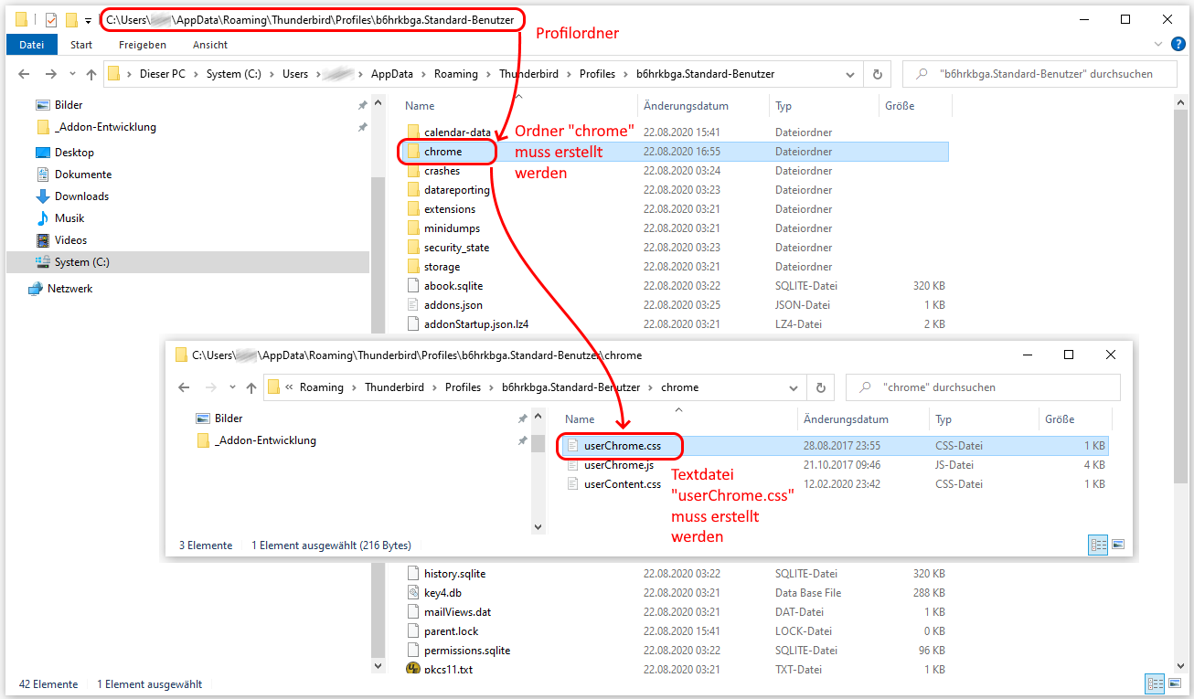Select System (C:) in the navigation pane
This screenshot has height=699, width=1194.
coord(81,262)
